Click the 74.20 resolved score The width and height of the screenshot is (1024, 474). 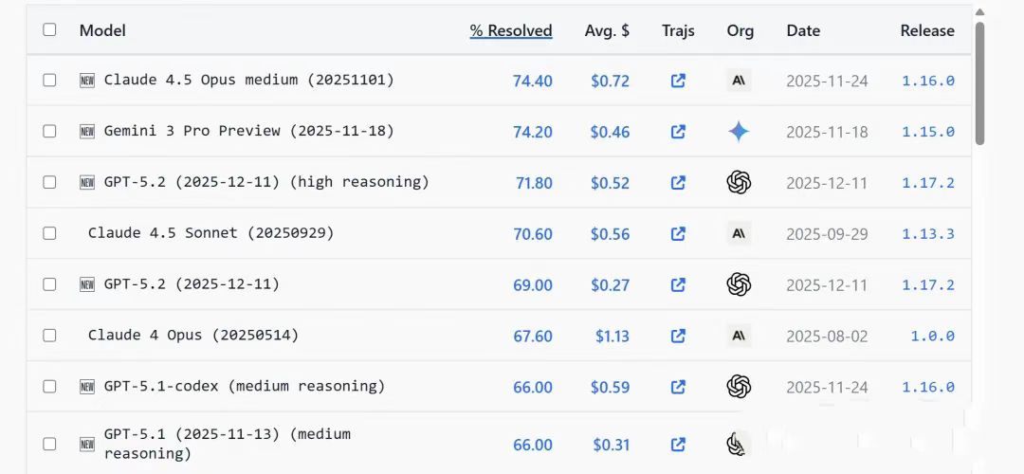532,132
